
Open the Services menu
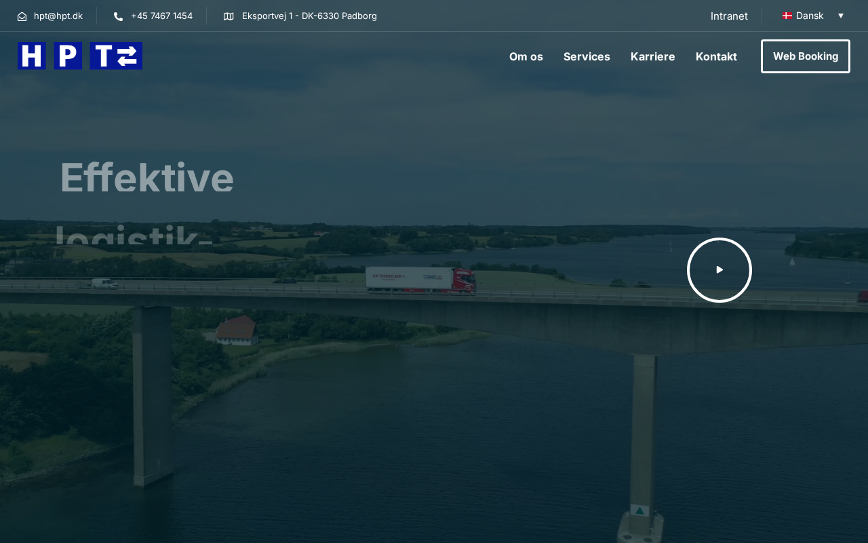tap(587, 56)
